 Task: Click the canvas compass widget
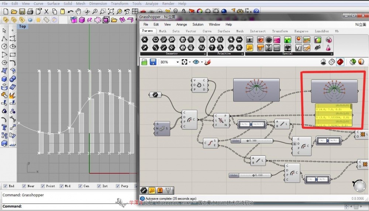[x=359, y=186]
